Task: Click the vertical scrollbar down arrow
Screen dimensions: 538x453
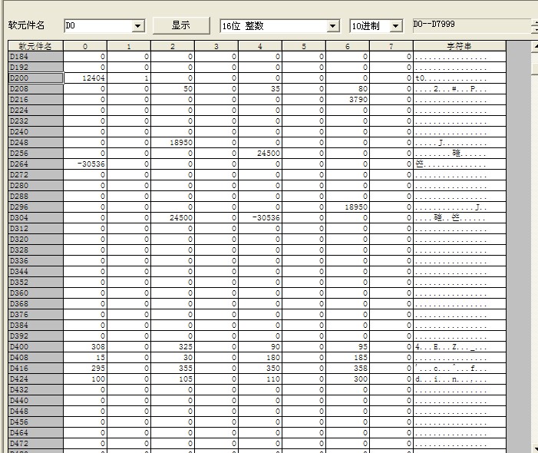Action: [533, 448]
